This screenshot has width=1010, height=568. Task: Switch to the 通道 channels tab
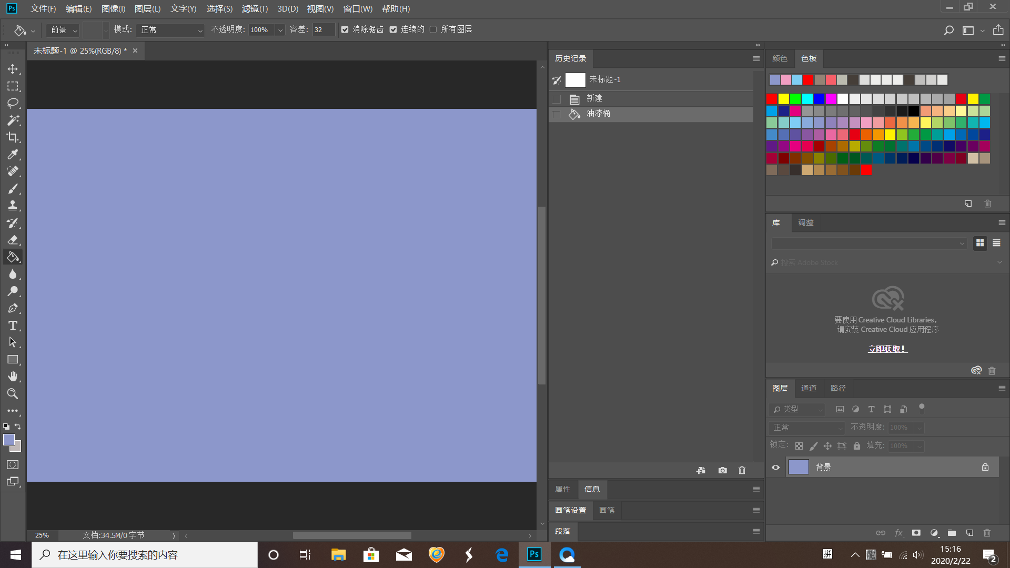pyautogui.click(x=809, y=388)
